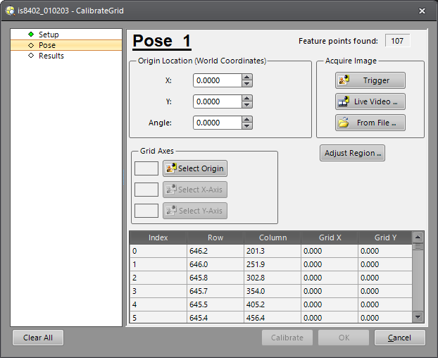This screenshot has height=358, width=438.
Task: Open Live Video acquisition
Action: pos(370,101)
